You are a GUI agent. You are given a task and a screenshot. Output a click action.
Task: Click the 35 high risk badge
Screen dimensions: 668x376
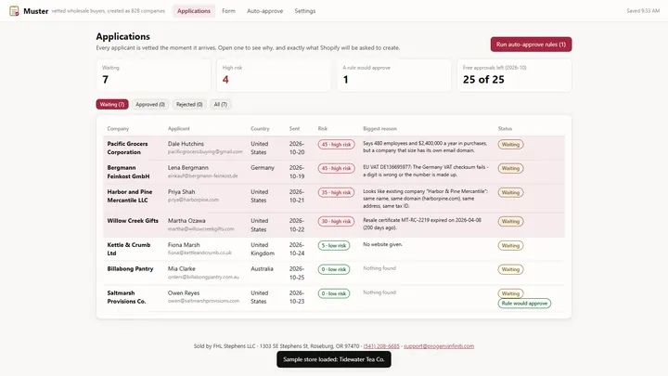click(x=336, y=192)
